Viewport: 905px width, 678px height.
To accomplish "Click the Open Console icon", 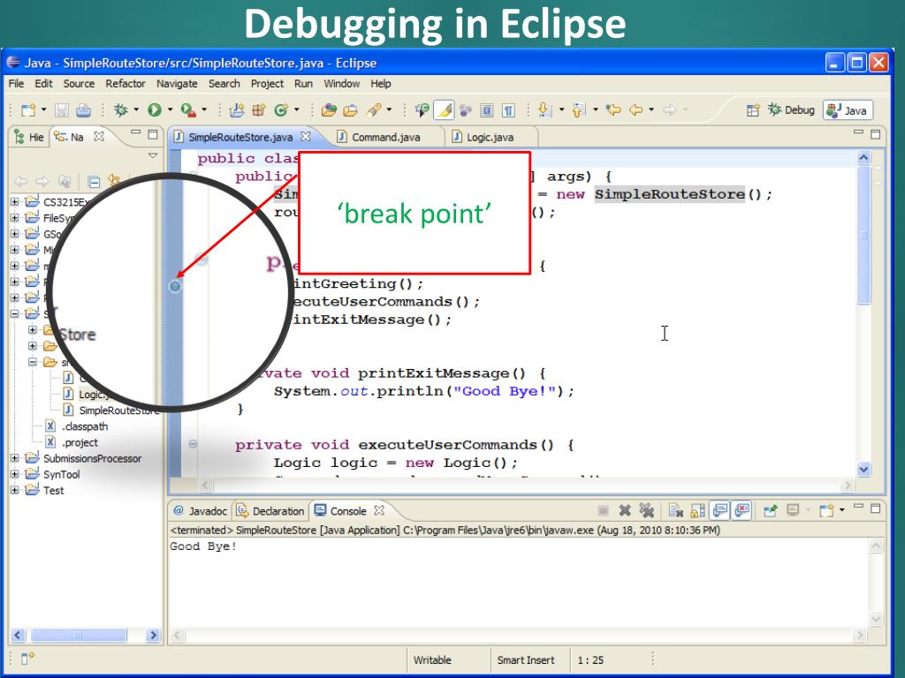I will tap(827, 510).
